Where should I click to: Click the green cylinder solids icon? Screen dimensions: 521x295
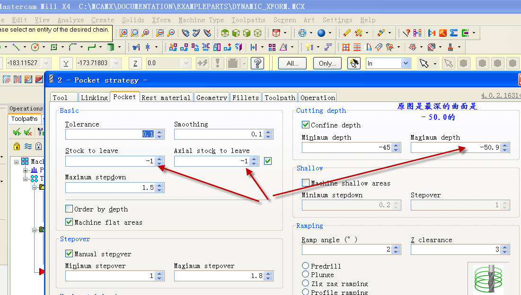(x=111, y=47)
